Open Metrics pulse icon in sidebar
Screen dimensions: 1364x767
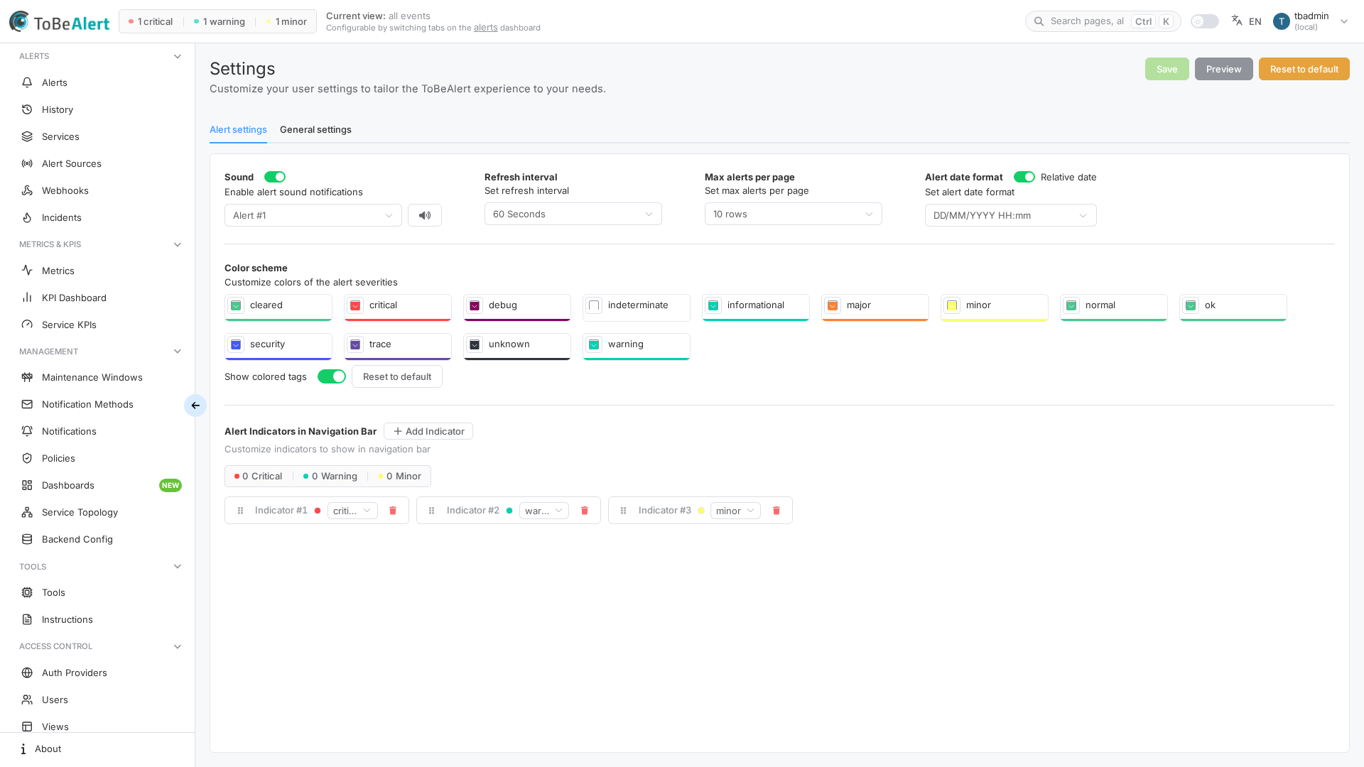27,271
